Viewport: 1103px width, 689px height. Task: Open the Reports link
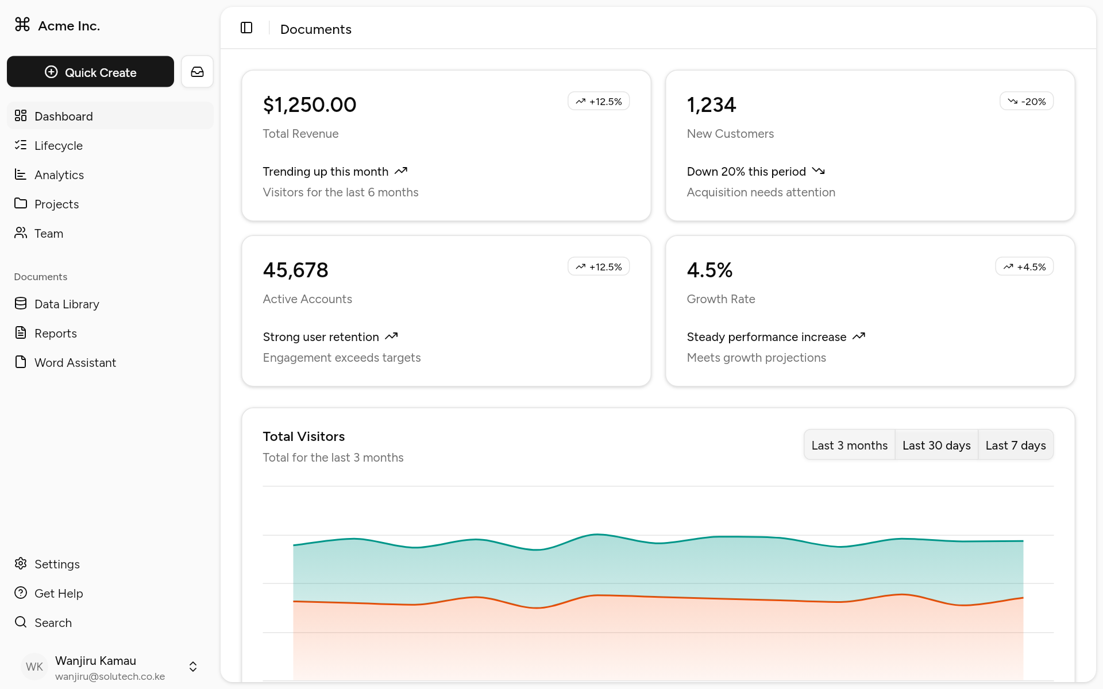tap(110, 333)
